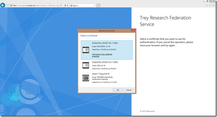Open a new tab next to Sign In
Viewport: 217px width, 117px height.
(98, 5)
